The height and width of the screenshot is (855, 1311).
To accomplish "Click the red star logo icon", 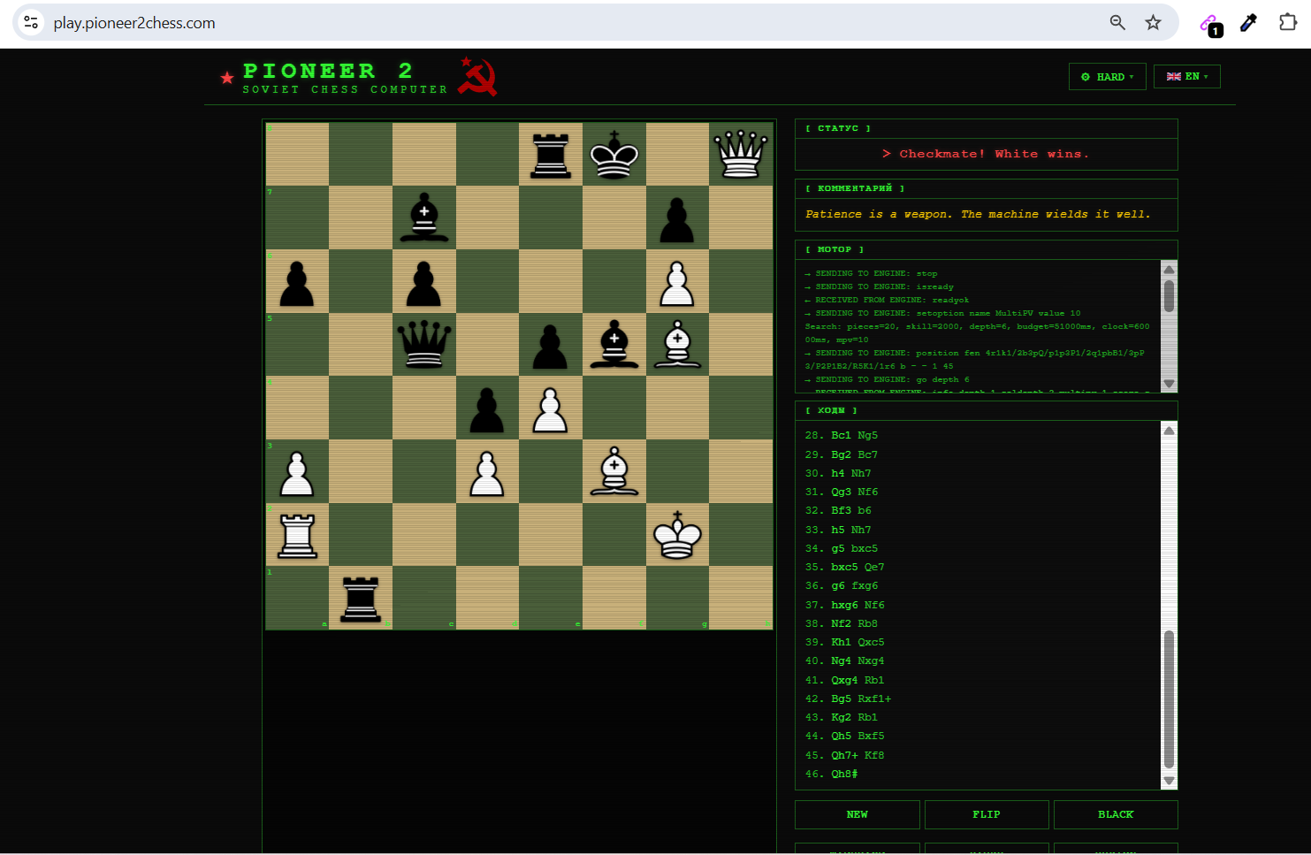I will [x=227, y=78].
